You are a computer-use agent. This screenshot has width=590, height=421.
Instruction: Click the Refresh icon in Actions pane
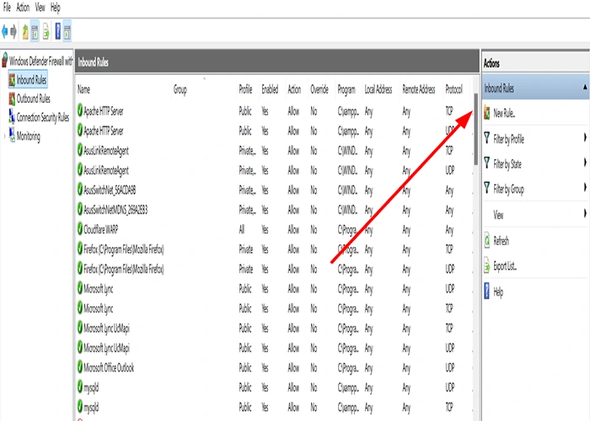pyautogui.click(x=487, y=241)
